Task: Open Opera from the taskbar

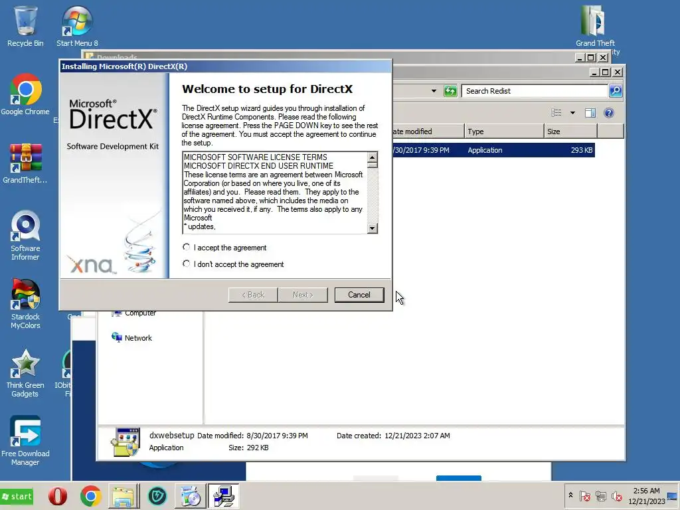Action: pos(58,496)
